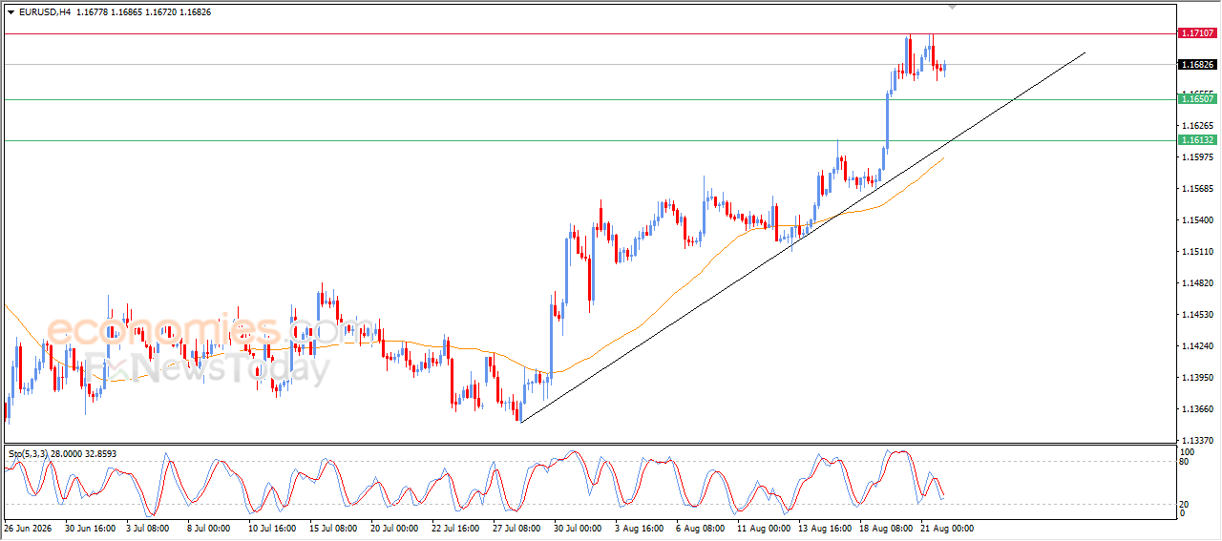Screen dimensions: 1222x541
Task: Select the black ascending trendline
Action: [802, 237]
